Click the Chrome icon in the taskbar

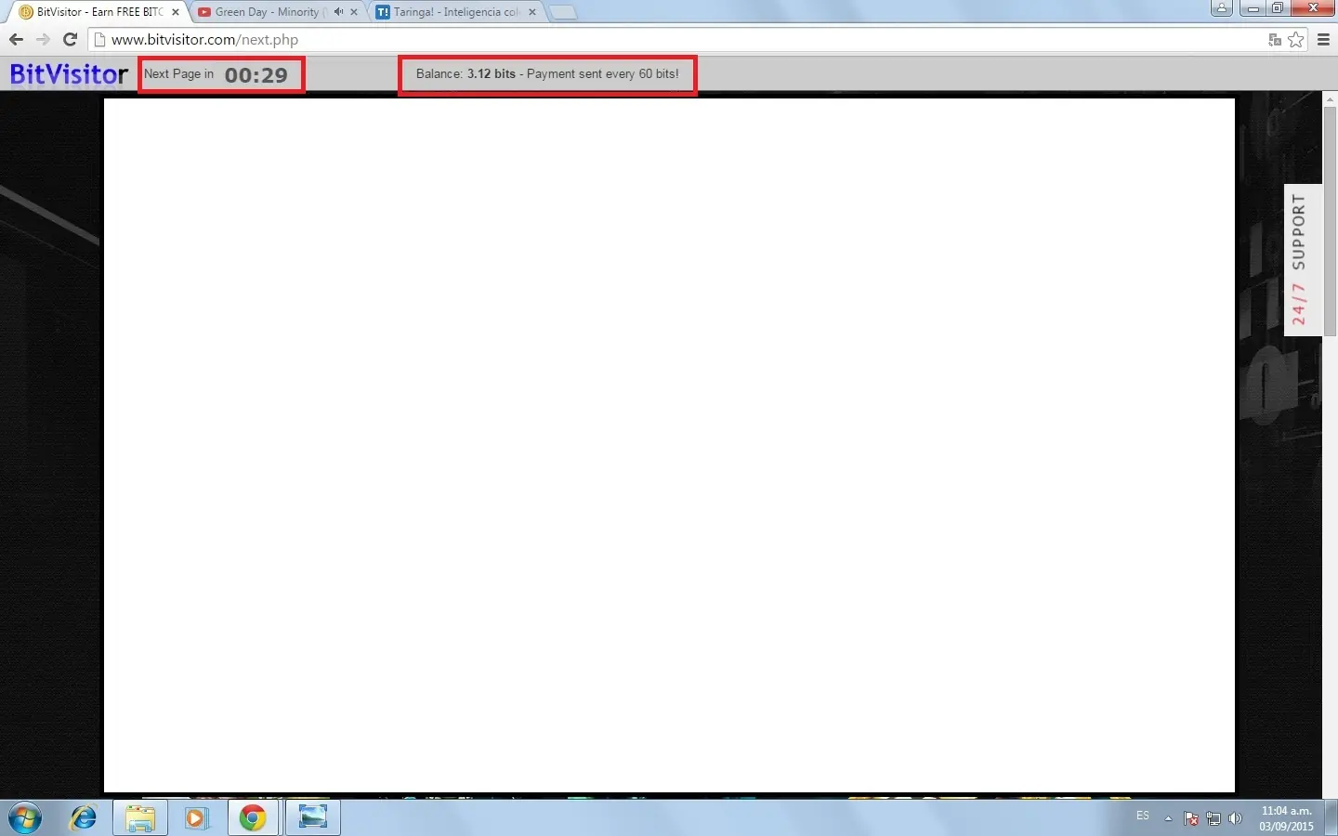pos(253,818)
